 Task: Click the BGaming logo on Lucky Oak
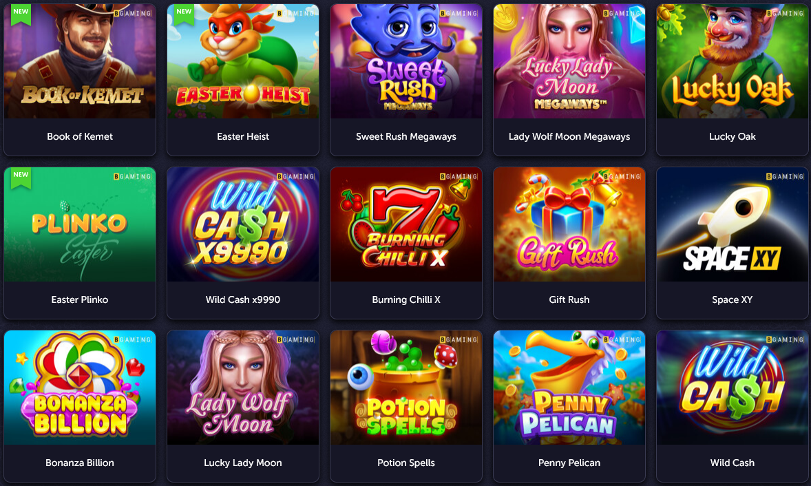(785, 13)
